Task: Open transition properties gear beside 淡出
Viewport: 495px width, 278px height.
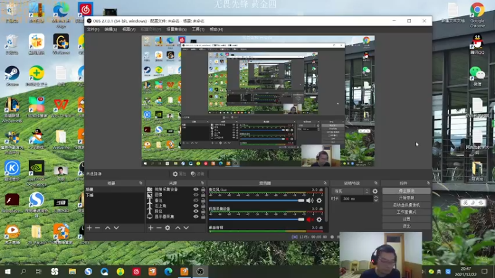Action: pyautogui.click(x=375, y=191)
